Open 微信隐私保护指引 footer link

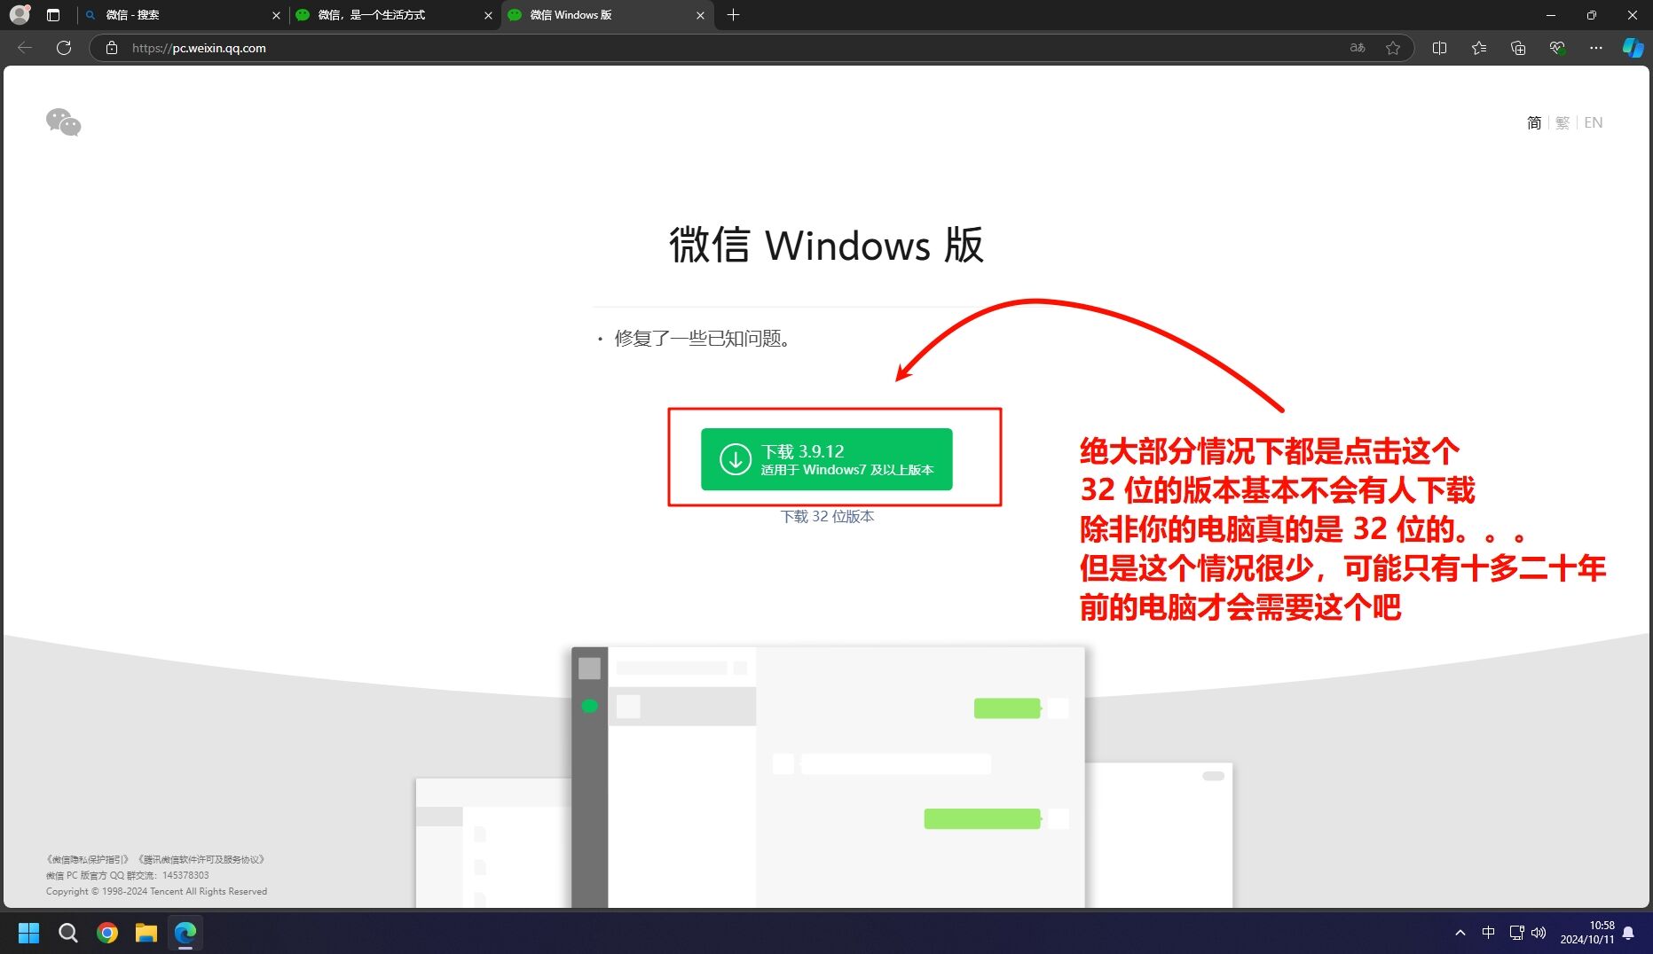89,859
